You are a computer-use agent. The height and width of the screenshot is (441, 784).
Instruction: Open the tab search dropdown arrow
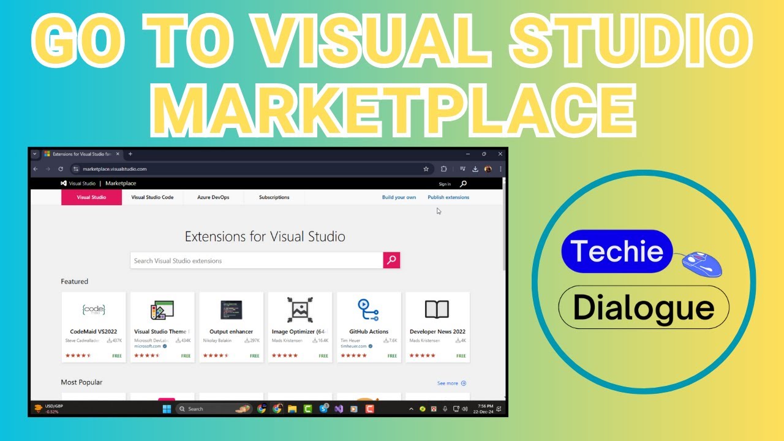(35, 154)
